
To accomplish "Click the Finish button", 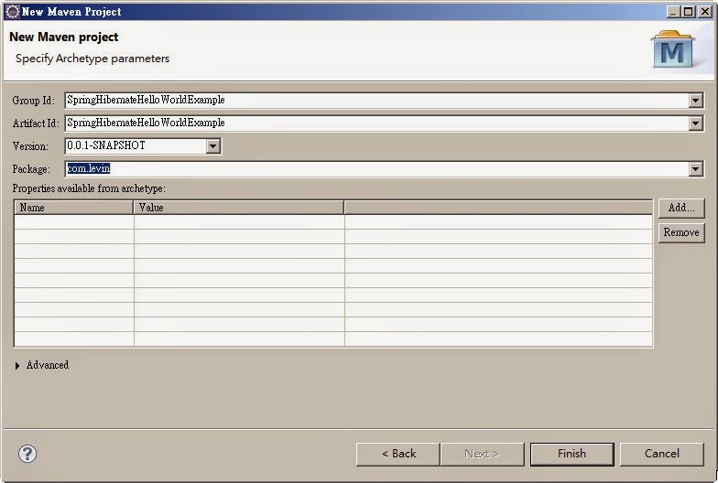I will tap(571, 454).
